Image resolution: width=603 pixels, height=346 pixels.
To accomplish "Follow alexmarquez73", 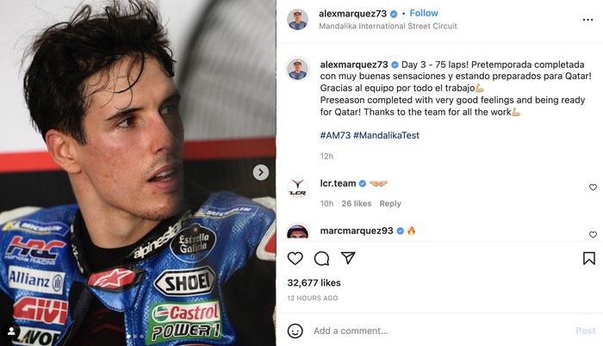I will [424, 13].
